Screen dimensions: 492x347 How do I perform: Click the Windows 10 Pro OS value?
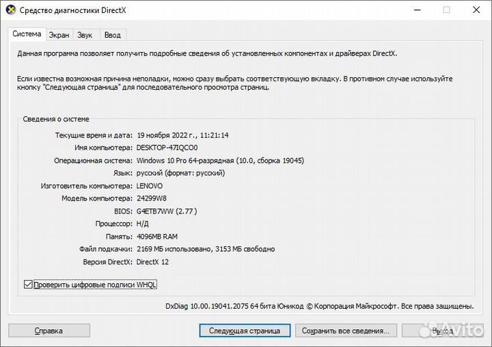click(220, 161)
